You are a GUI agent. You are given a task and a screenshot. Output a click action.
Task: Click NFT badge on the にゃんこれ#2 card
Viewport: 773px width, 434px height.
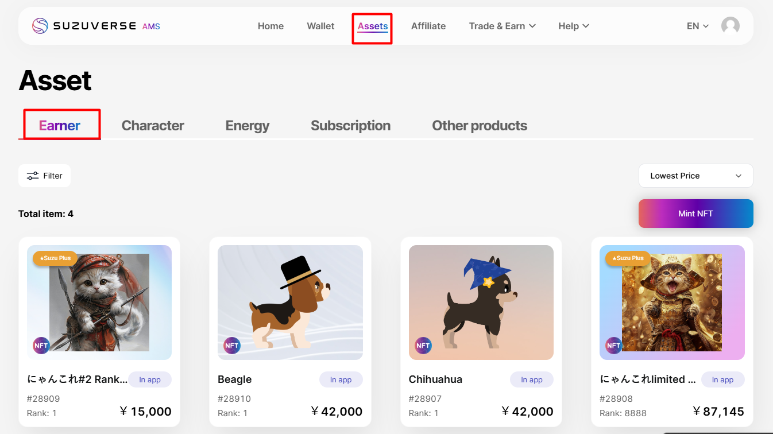coord(41,346)
